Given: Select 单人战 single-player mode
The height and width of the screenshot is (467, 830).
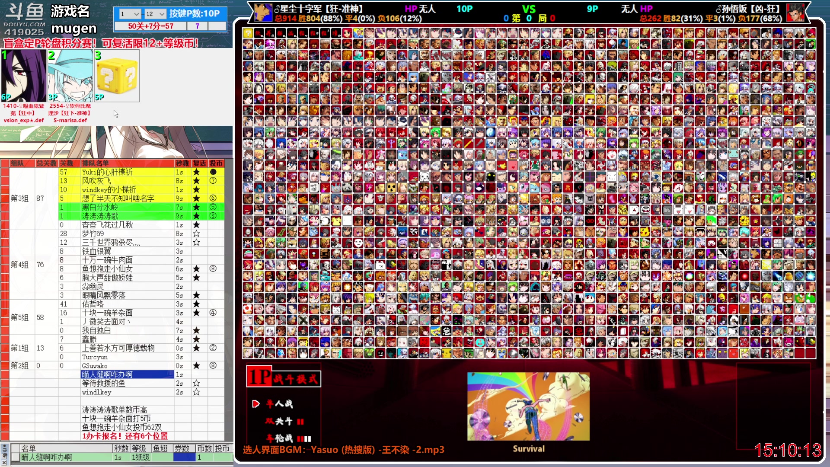Looking at the screenshot, I should [x=279, y=404].
